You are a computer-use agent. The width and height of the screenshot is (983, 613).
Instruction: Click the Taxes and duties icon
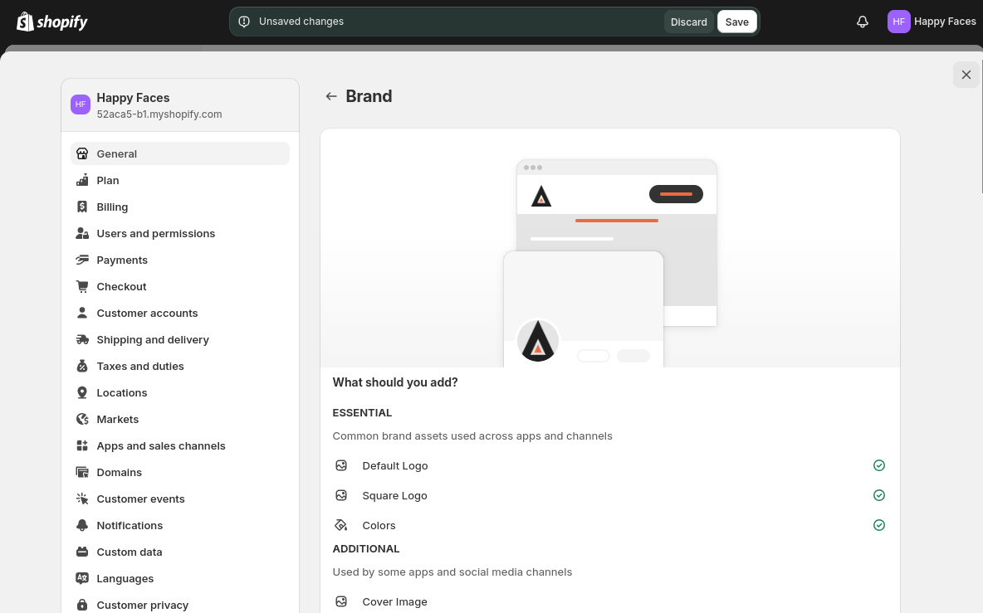coord(82,367)
